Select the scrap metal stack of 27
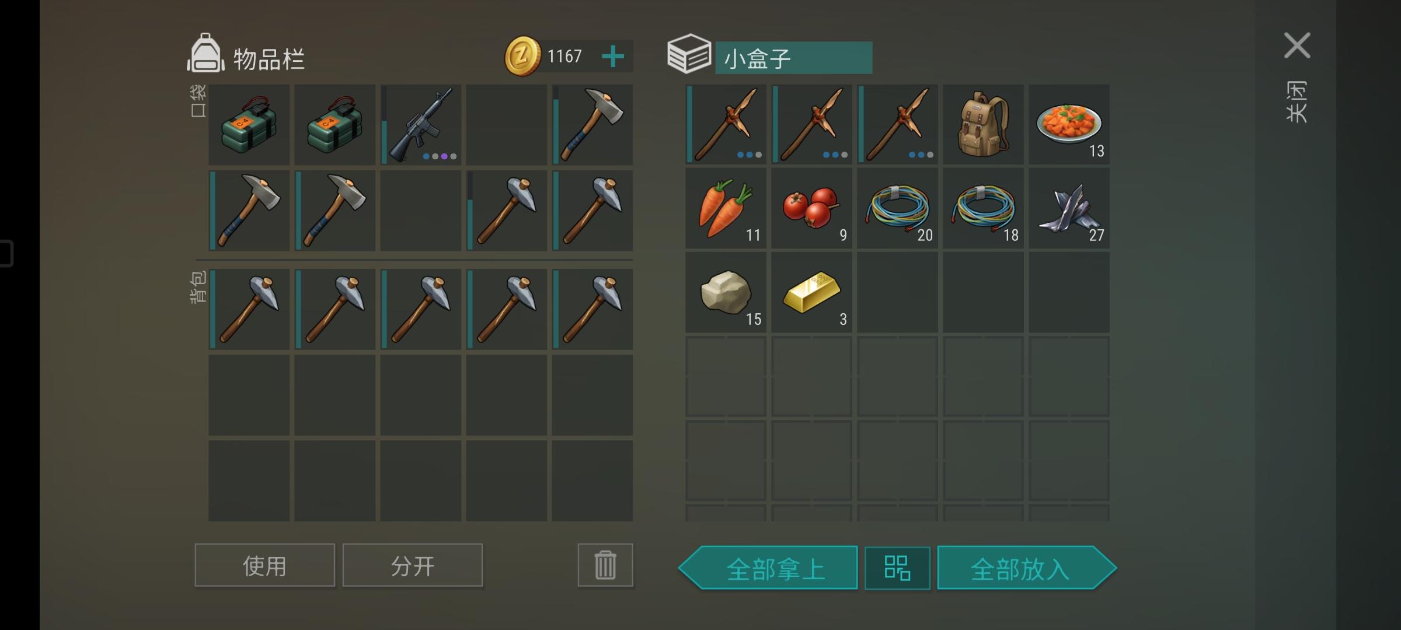Screen dimensions: 1401x630 point(1069,209)
